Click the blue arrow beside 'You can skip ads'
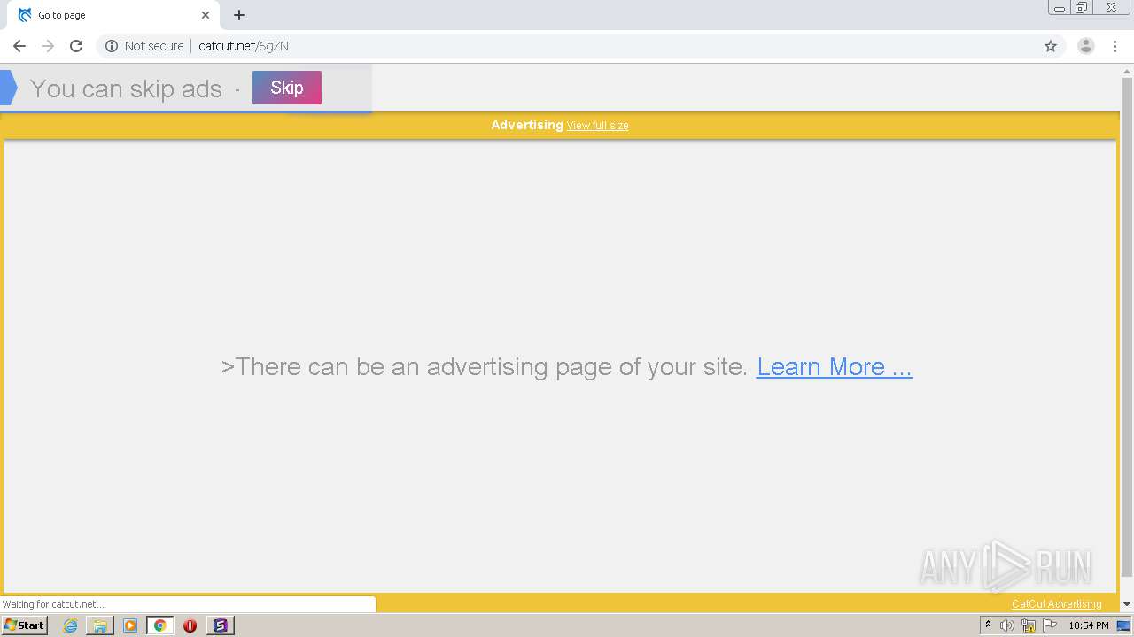 pos(8,88)
